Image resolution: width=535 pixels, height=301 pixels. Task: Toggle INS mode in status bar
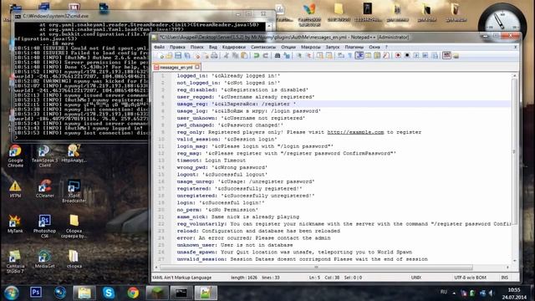(x=505, y=278)
